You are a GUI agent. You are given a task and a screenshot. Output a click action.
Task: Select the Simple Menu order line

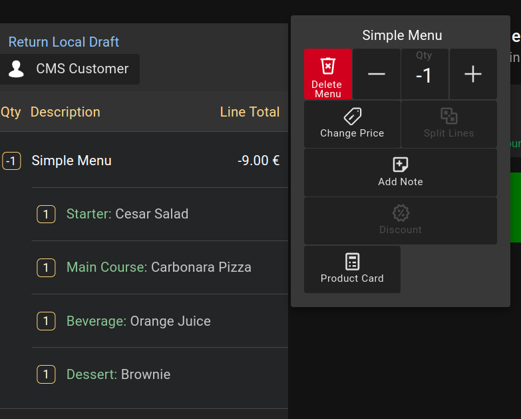[72, 161]
